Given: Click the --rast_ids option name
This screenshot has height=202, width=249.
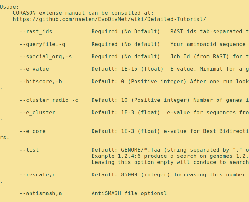Looking at the screenshot, I should coord(36,32).
